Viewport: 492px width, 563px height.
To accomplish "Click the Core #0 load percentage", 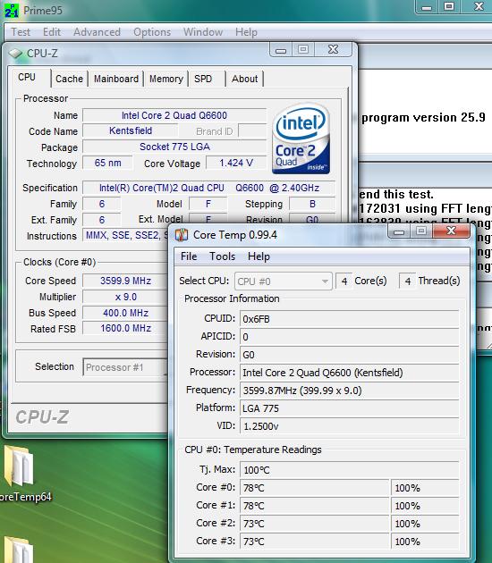I will [x=425, y=488].
